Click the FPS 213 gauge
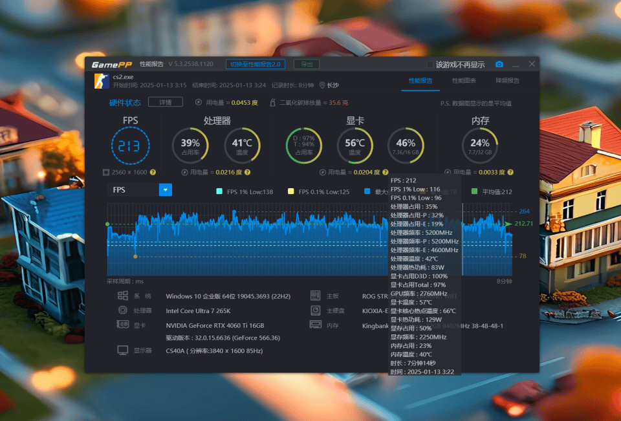The height and width of the screenshot is (421, 621). tap(130, 146)
